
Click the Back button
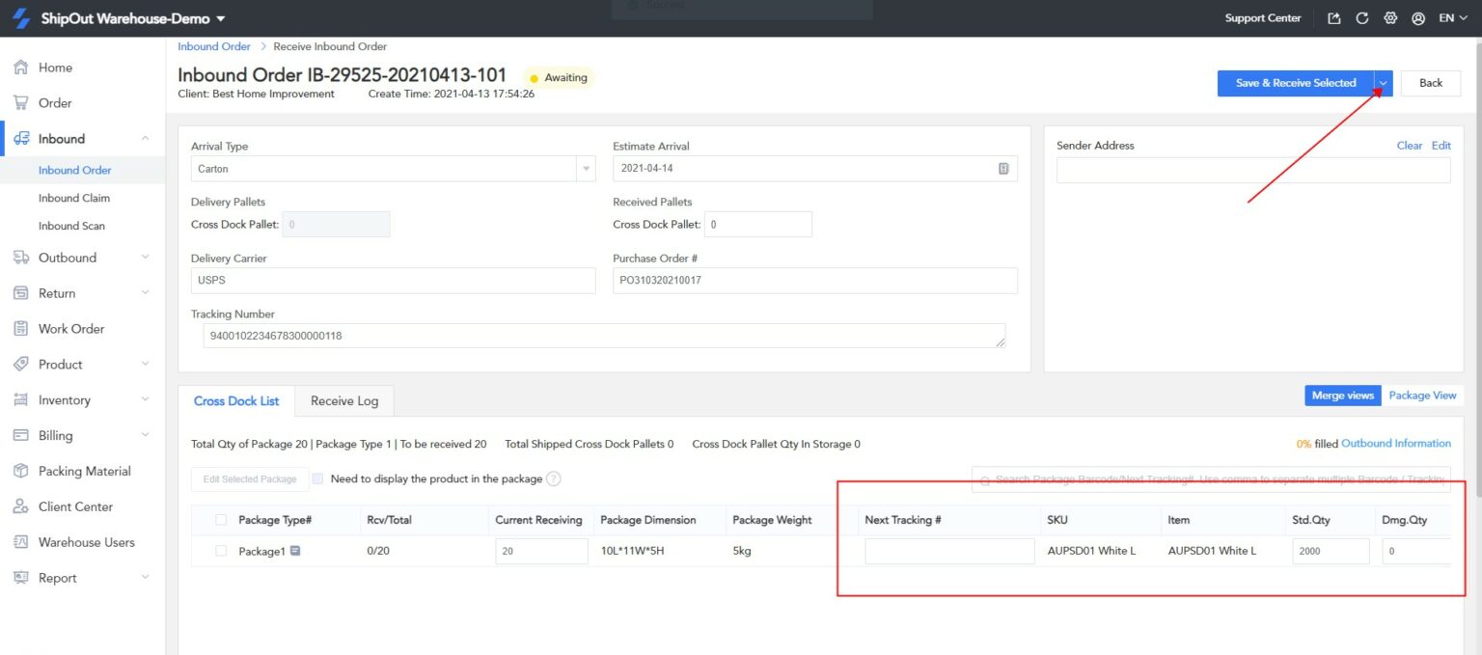click(1431, 83)
